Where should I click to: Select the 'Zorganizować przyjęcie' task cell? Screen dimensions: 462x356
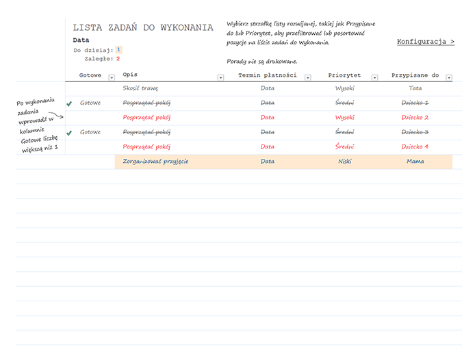coord(155,161)
